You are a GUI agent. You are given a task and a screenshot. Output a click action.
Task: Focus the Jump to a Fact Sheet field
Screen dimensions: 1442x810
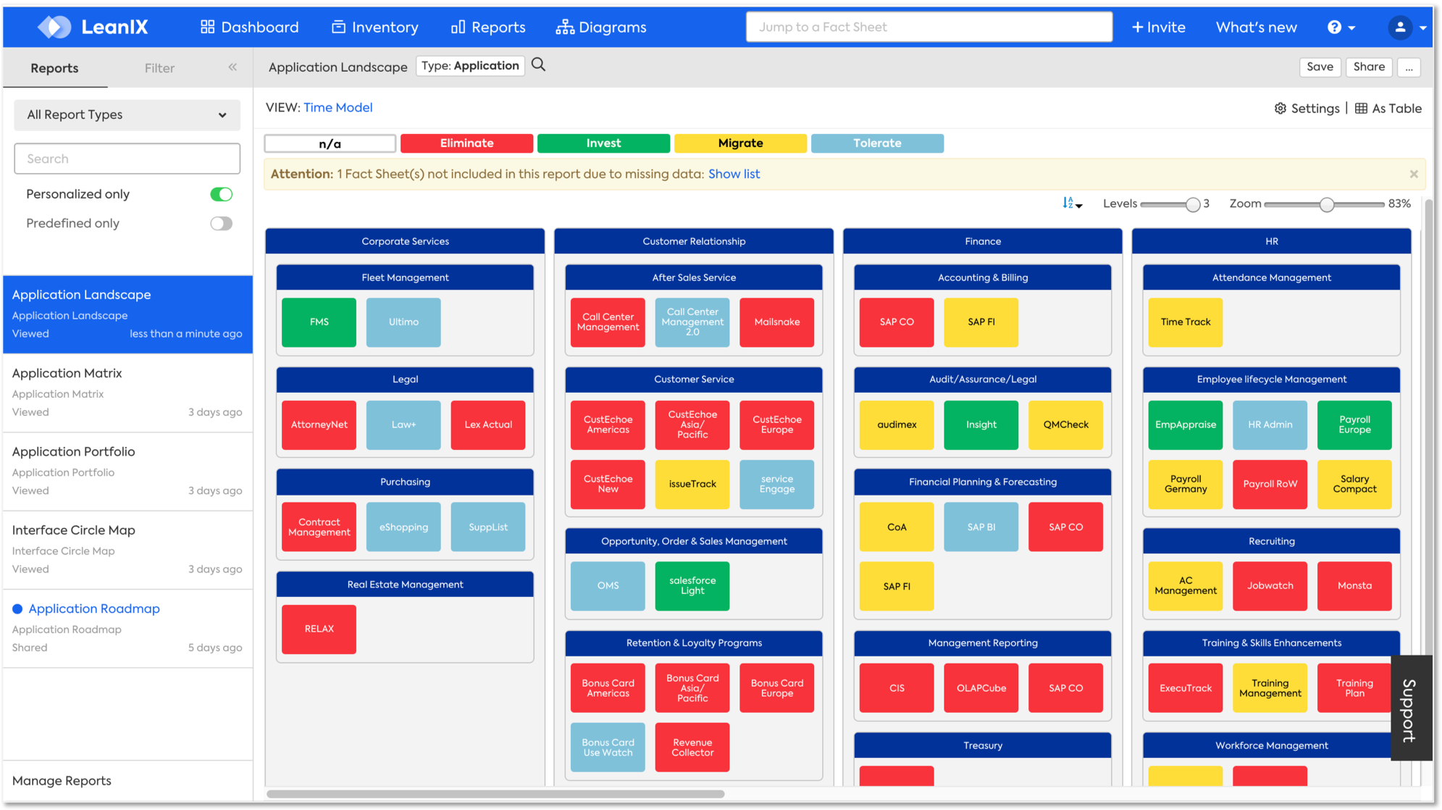click(x=929, y=28)
